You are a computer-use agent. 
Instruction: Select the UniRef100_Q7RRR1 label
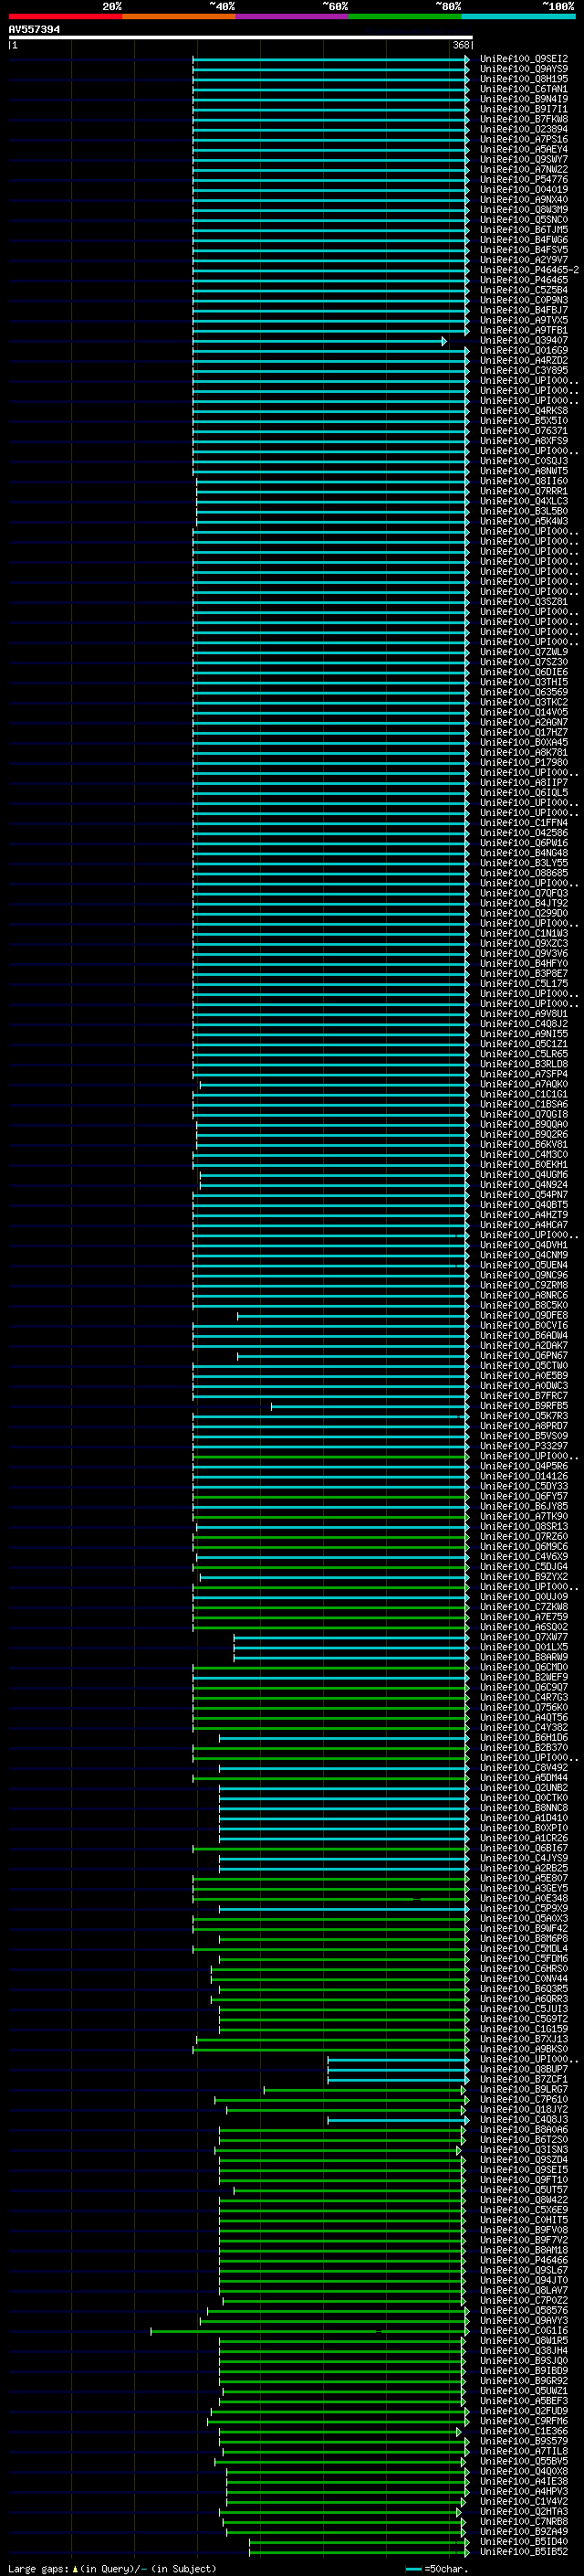(524, 491)
